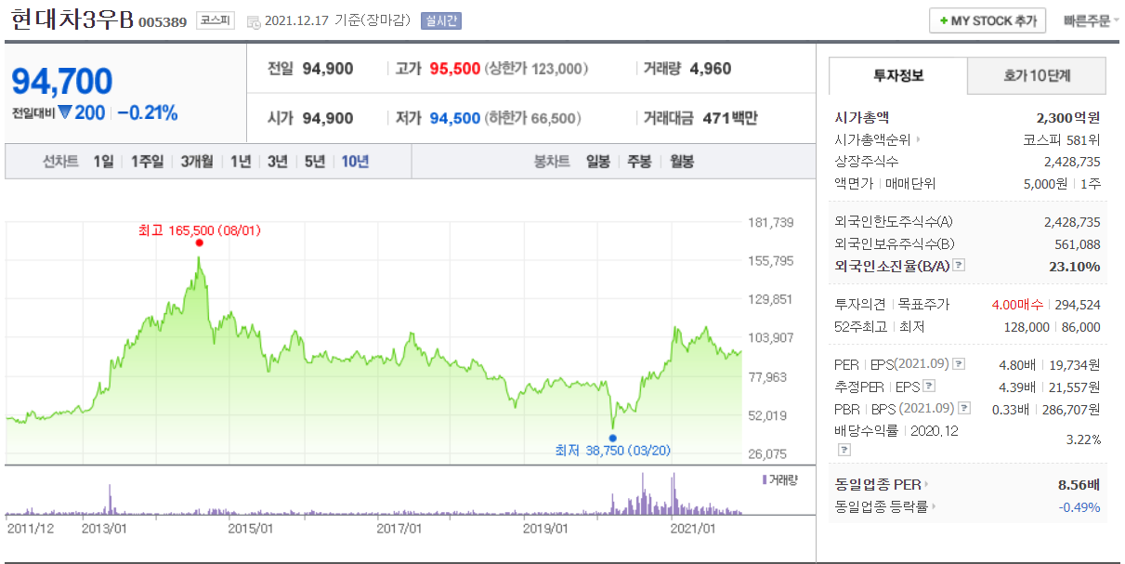The height and width of the screenshot is (564, 1125).
Task: Click the help icon beside 추정PER | EPS
Action: (929, 387)
